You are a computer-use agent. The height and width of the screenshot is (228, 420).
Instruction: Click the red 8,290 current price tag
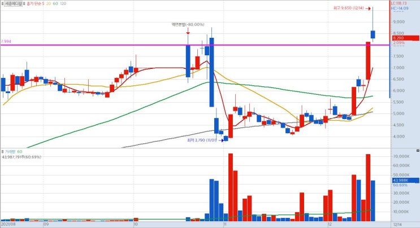(x=406, y=38)
